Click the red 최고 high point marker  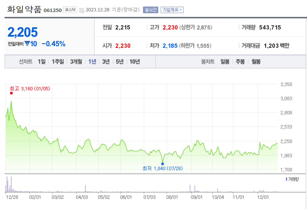[x=11, y=93]
